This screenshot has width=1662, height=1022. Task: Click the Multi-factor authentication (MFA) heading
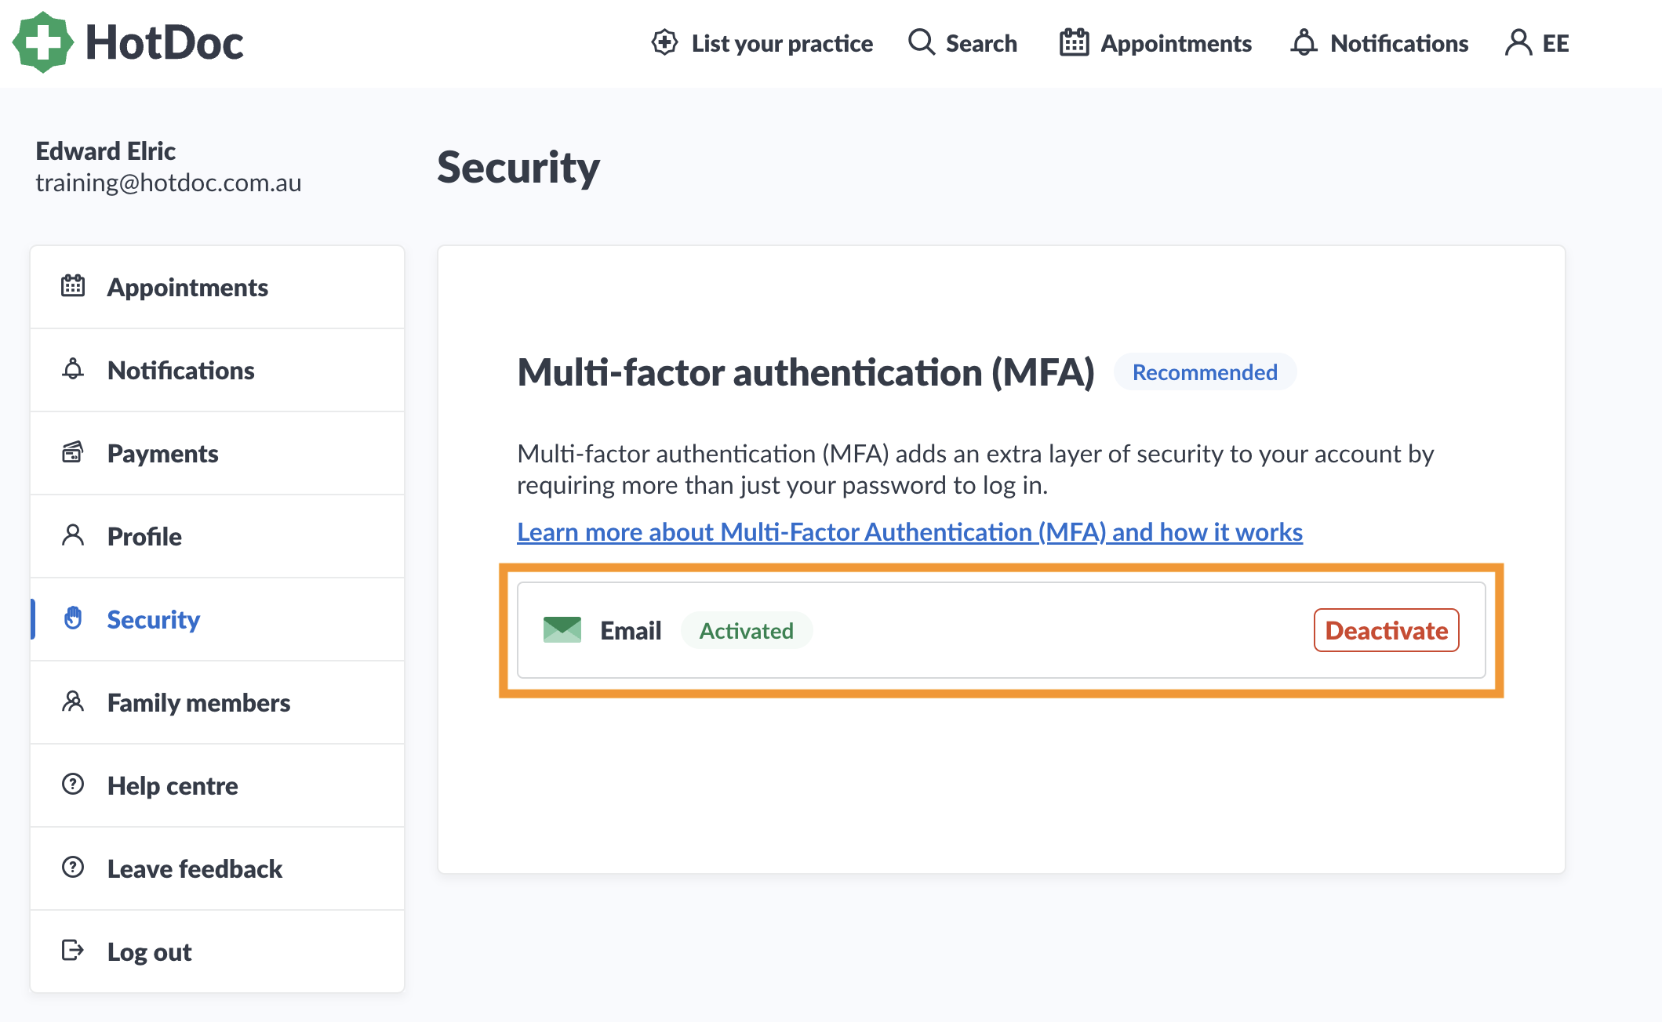pos(806,372)
